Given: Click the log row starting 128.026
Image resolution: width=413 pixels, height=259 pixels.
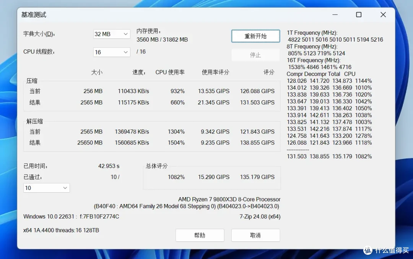Looking at the screenshot, I should click(329, 81).
